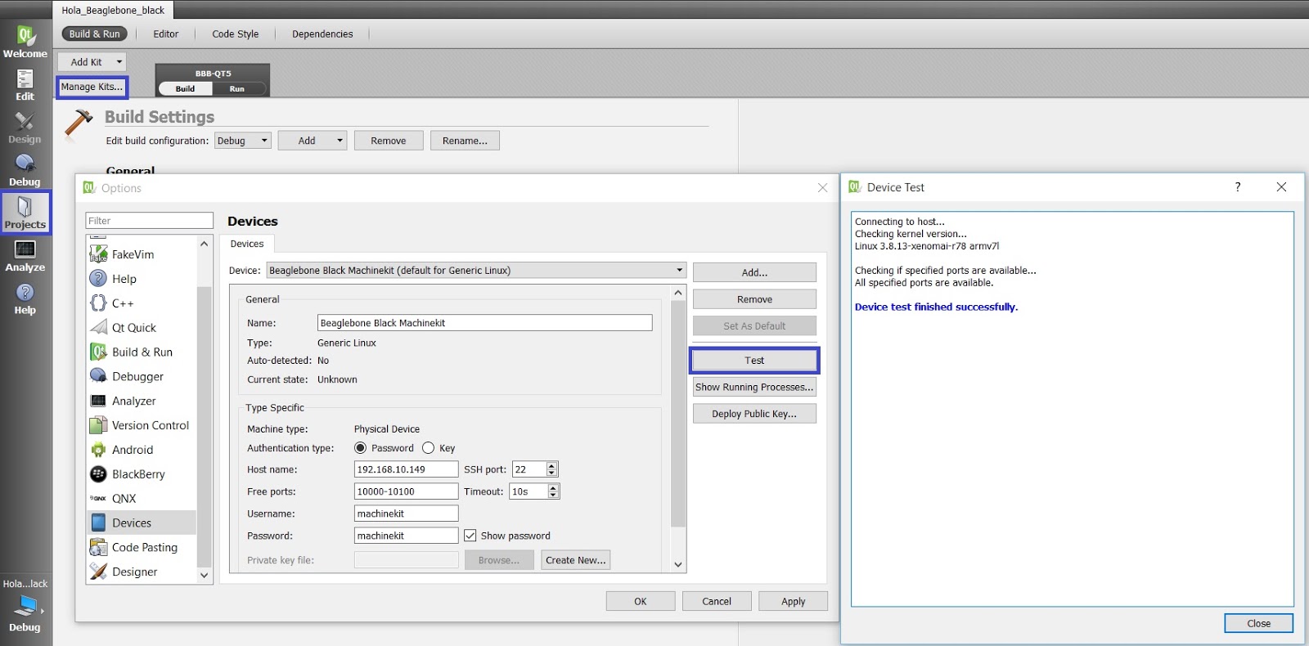The width and height of the screenshot is (1309, 646).
Task: Open the Projects mode
Action: click(25, 213)
